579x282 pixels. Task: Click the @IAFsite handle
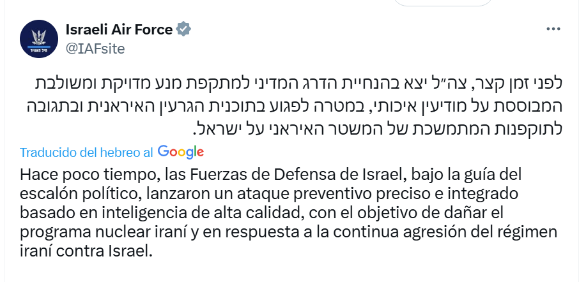tap(95, 48)
